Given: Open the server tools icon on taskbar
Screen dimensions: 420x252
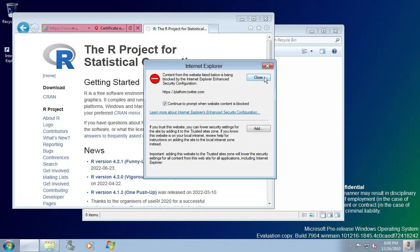Looking at the screenshot, I should 70,245.
